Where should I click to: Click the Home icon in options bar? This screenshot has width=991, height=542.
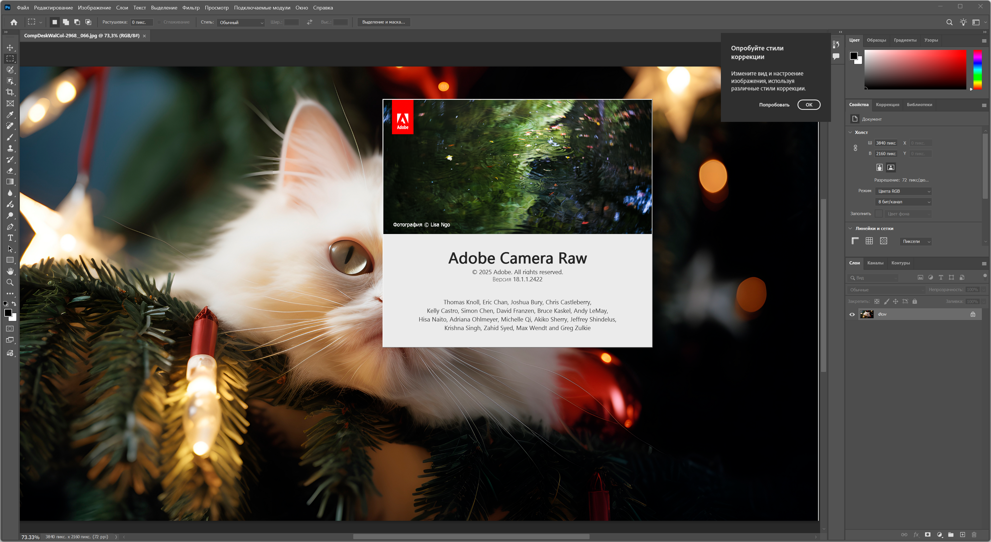pyautogui.click(x=14, y=22)
